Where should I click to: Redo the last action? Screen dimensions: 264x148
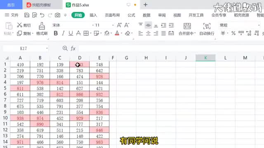[50, 15]
